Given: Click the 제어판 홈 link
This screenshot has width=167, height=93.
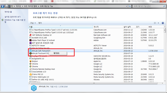Looking at the screenshot, I should [8, 12].
